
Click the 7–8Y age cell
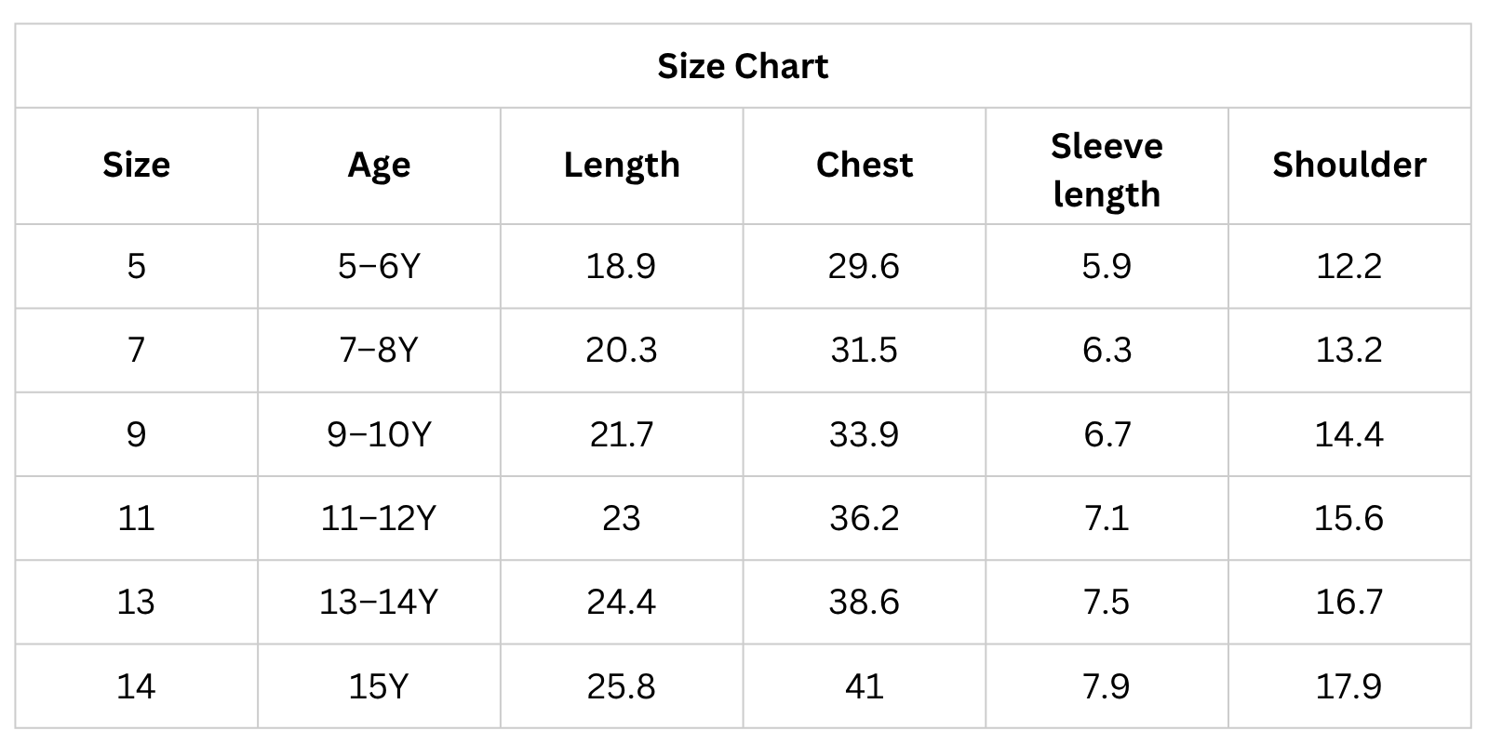pyautogui.click(x=379, y=350)
